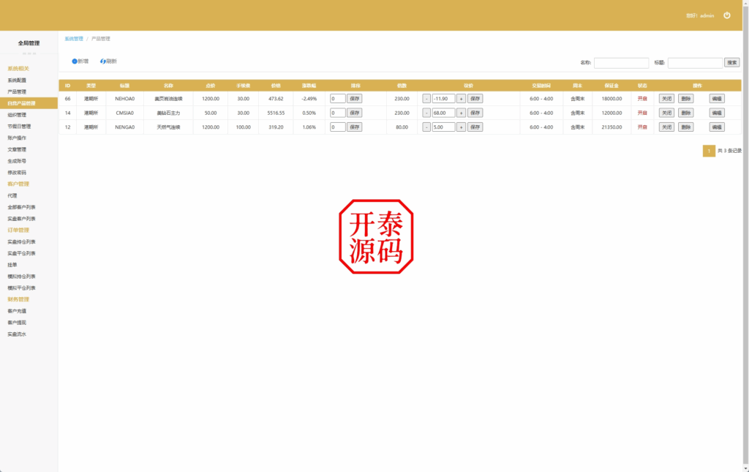Click the 68.00 price offset field
Screen dimensions: 749x472
443,113
